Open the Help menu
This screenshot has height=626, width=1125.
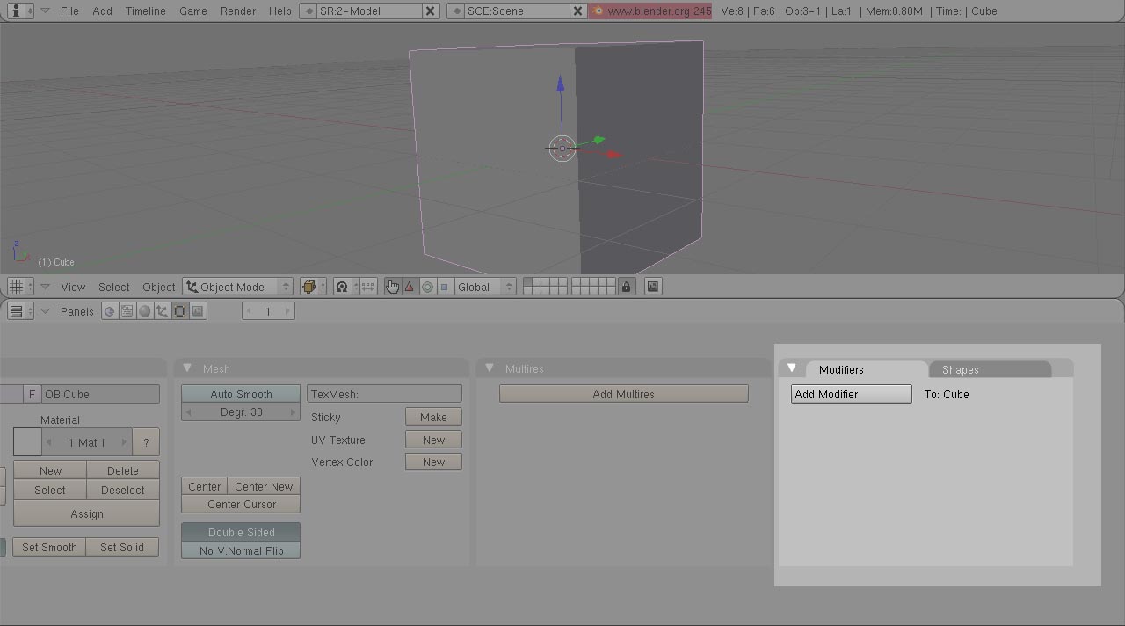tap(279, 11)
